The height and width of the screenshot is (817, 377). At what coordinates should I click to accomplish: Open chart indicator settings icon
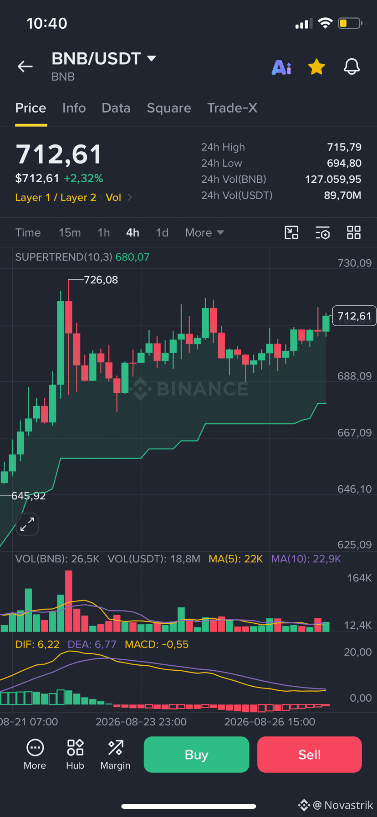tap(323, 233)
